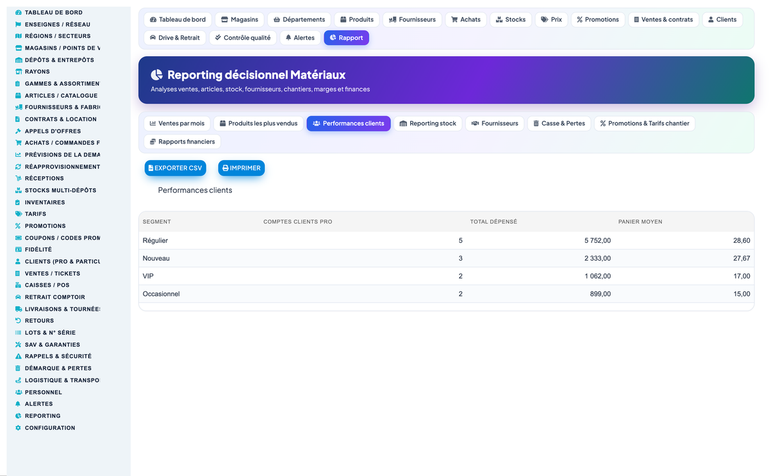Click the EXPORTER CSV button

tap(176, 168)
